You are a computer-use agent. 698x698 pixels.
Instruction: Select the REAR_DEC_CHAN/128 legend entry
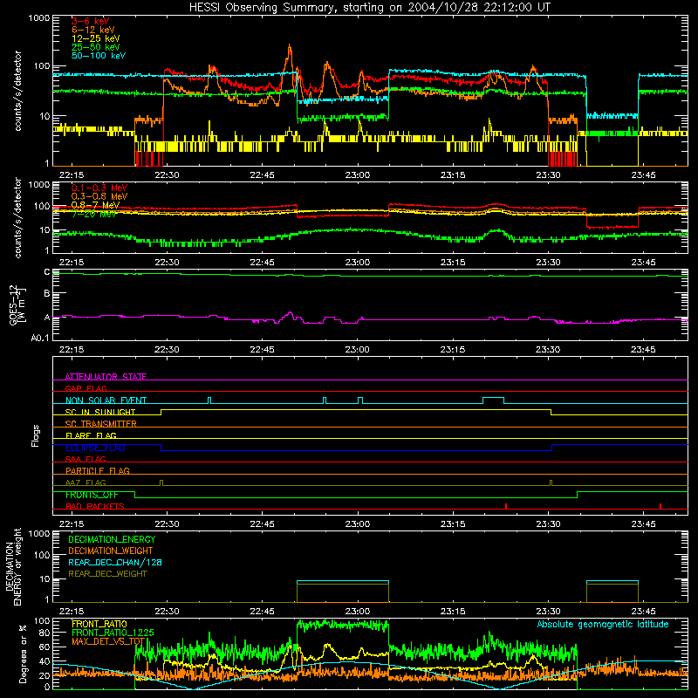(115, 562)
